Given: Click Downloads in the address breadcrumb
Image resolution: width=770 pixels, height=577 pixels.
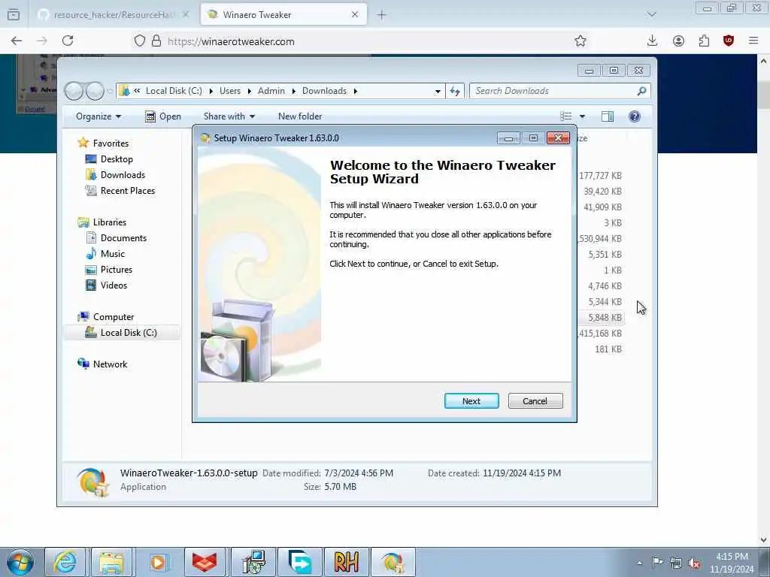Looking at the screenshot, I should coord(324,91).
